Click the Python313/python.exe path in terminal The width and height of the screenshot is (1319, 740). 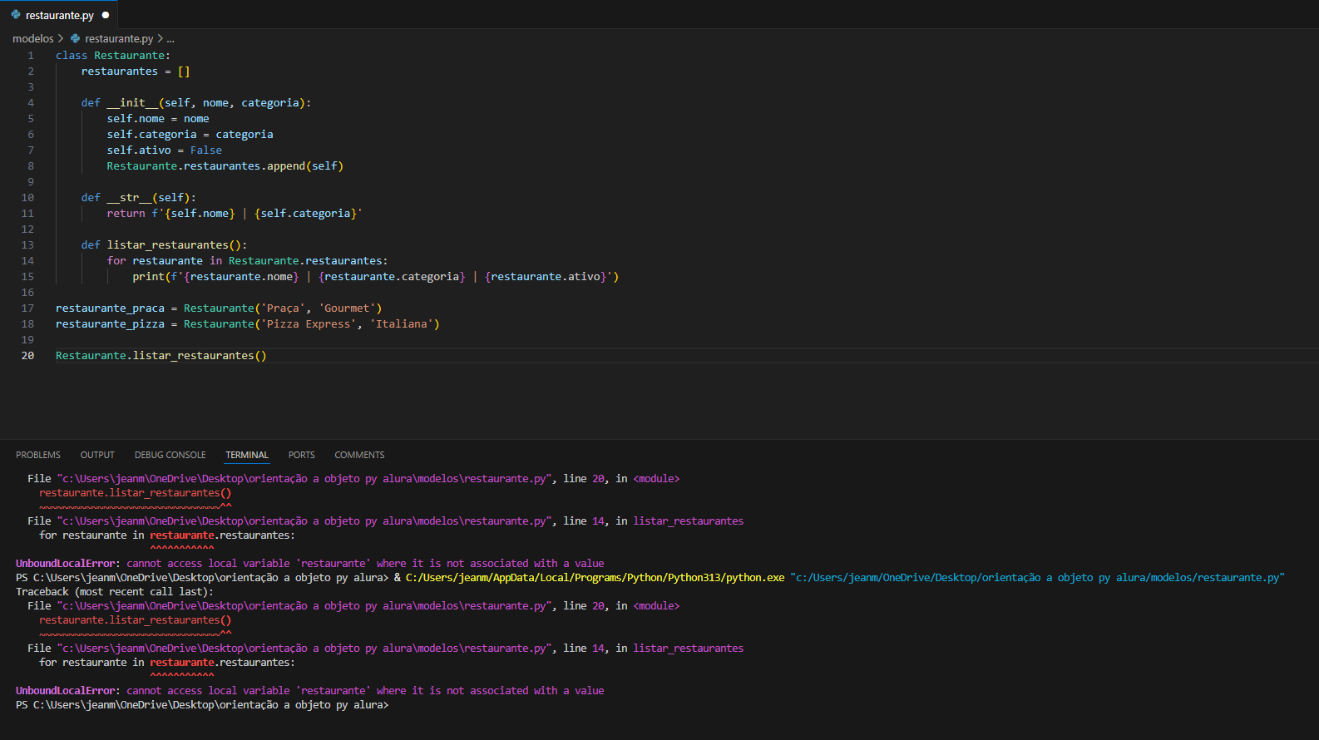[595, 578]
